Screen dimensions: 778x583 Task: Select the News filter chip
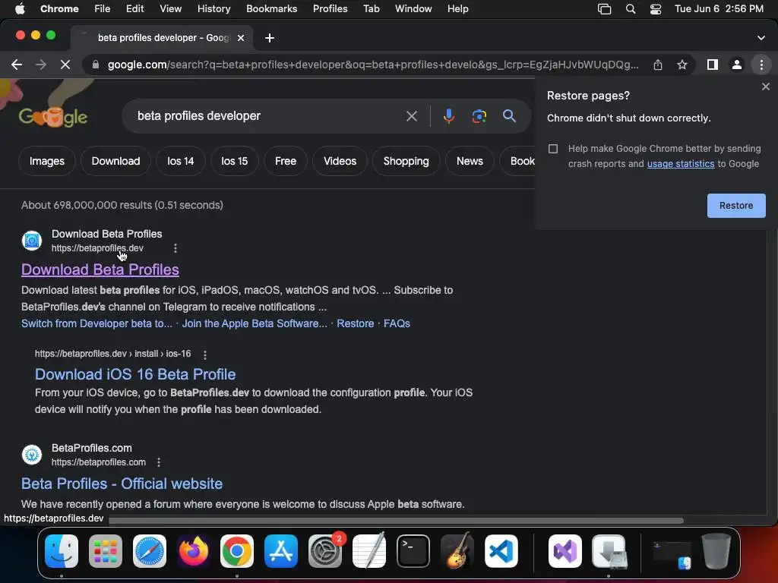[x=470, y=161]
